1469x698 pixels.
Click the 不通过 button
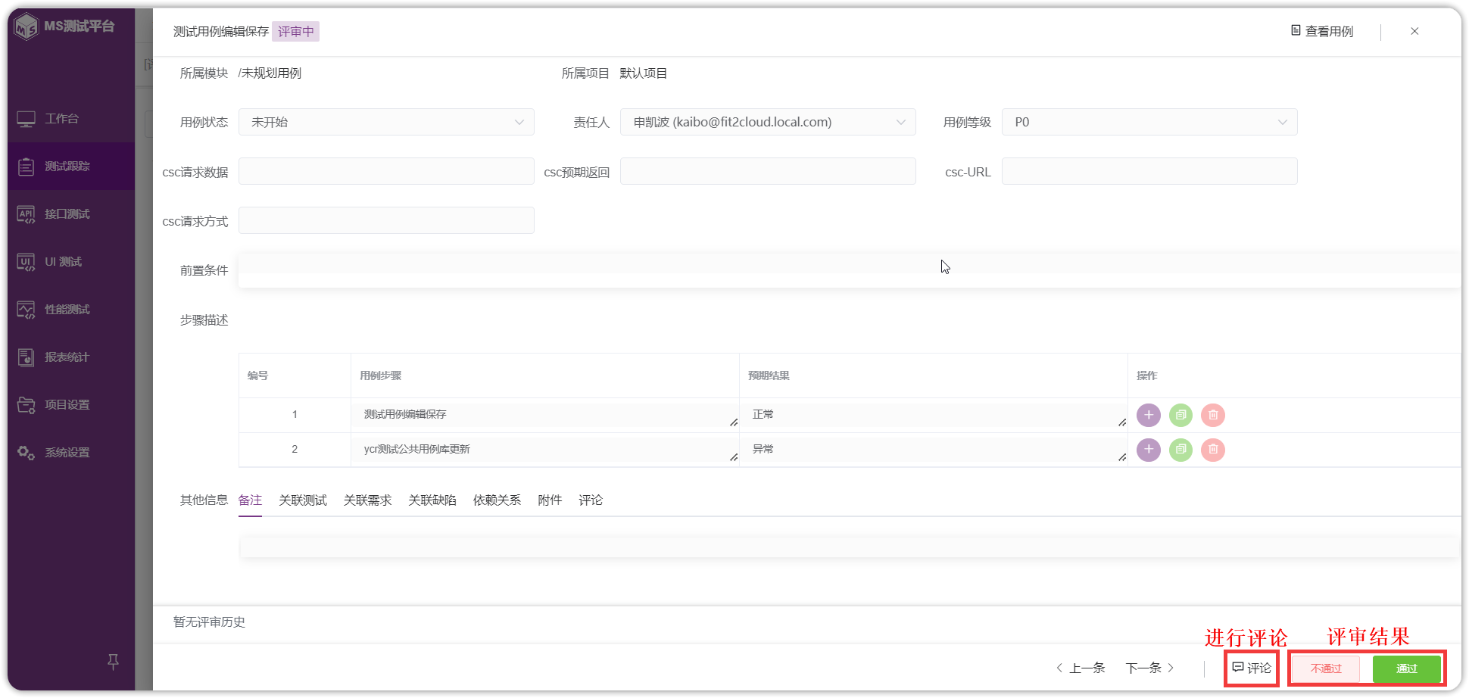(1326, 668)
